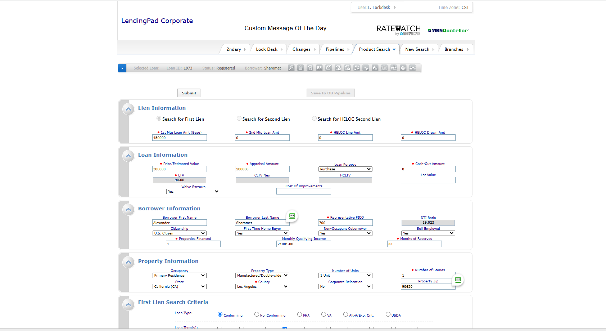Open the Changes tab
This screenshot has width=606, height=331.
click(303, 49)
